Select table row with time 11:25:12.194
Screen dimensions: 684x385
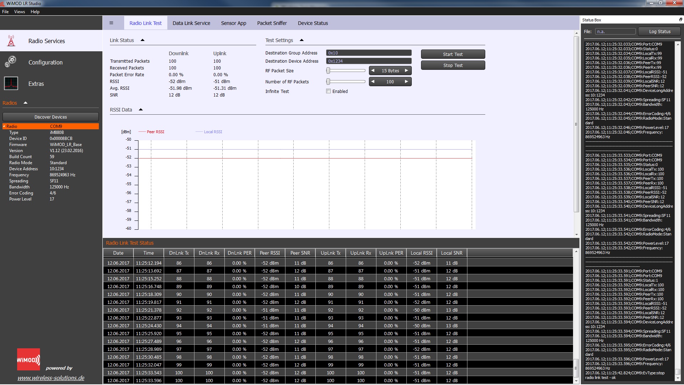(338, 263)
